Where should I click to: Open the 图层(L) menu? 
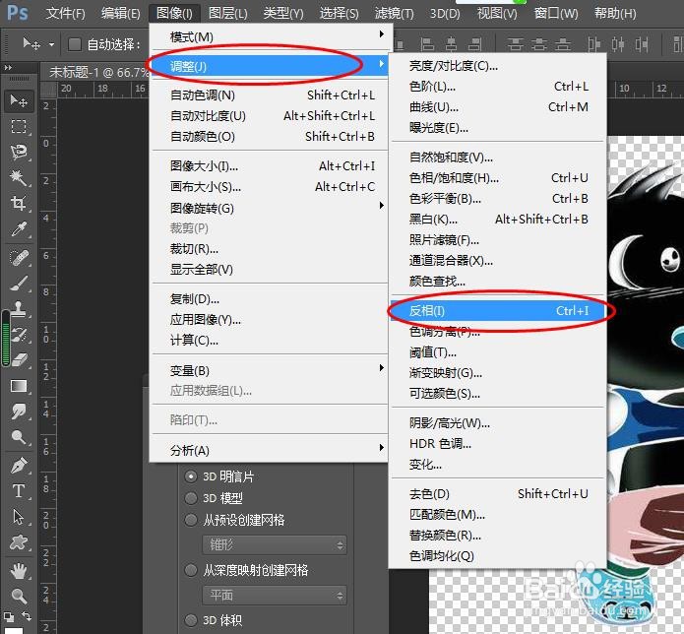[228, 13]
